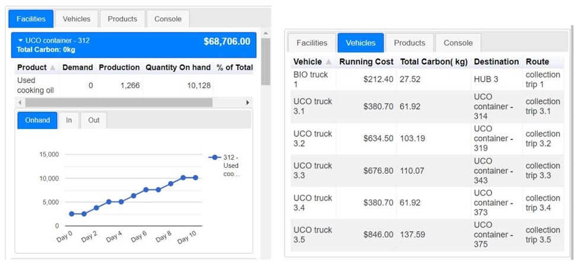Click the right arrow of horizontal scrollbar
The height and width of the screenshot is (267, 578).
[248, 103]
